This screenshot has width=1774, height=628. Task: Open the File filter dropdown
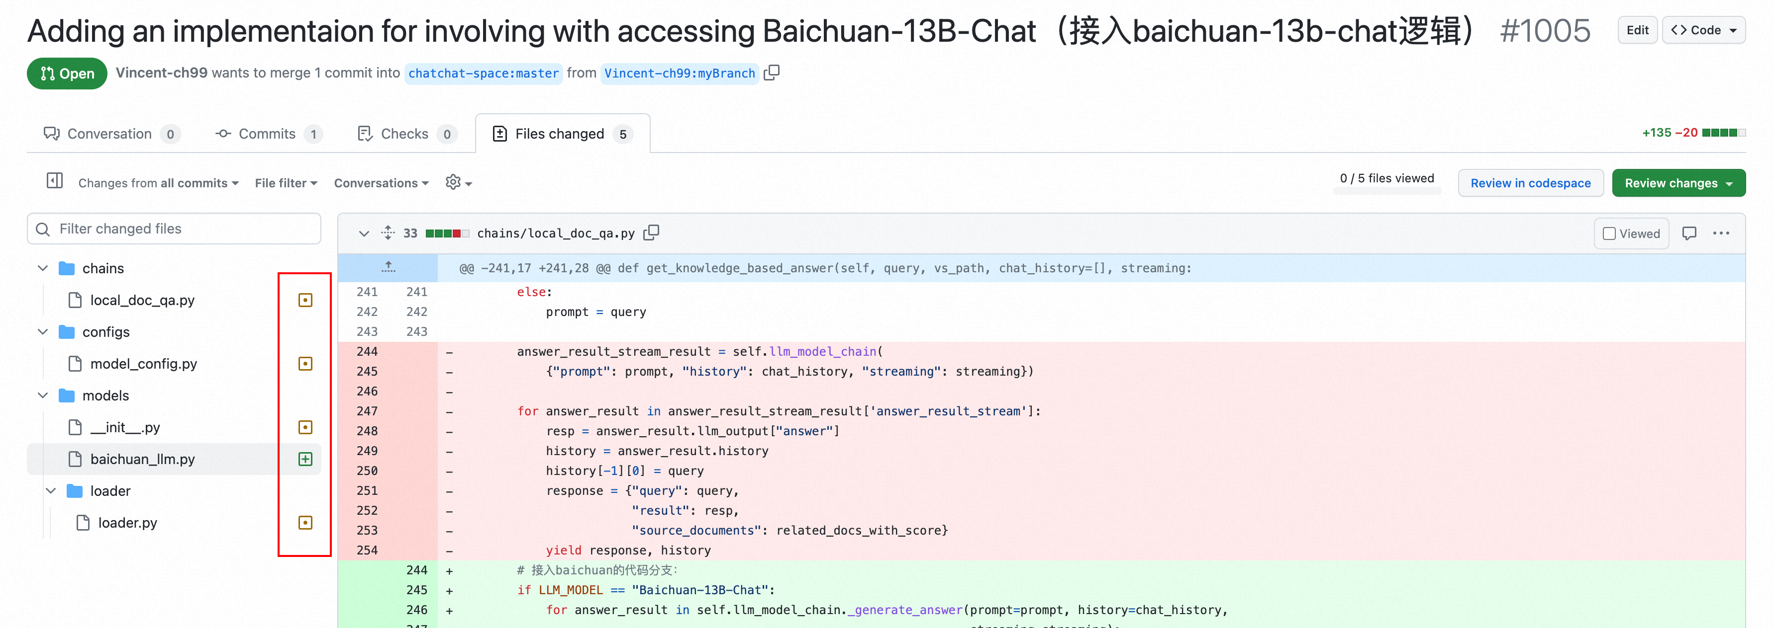tap(285, 182)
